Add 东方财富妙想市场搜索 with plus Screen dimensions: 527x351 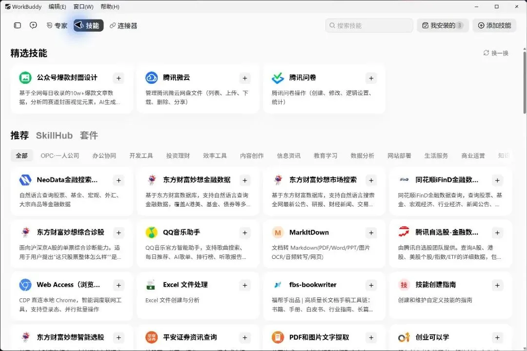[371, 180]
